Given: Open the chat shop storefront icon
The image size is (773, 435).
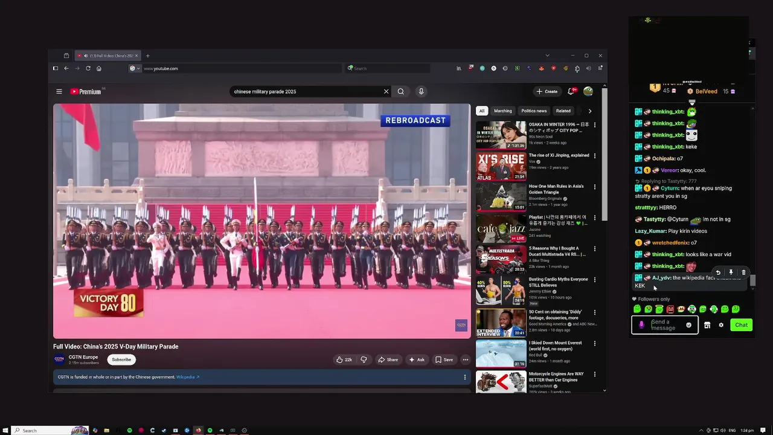Looking at the screenshot, I should point(707,325).
